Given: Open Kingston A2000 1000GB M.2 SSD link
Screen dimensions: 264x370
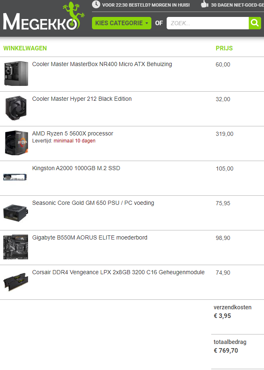Looking at the screenshot, I should pyautogui.click(x=76, y=168).
